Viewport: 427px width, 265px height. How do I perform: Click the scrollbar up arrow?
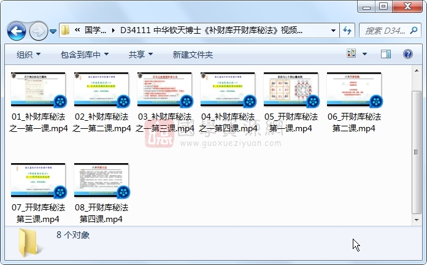tap(417, 71)
